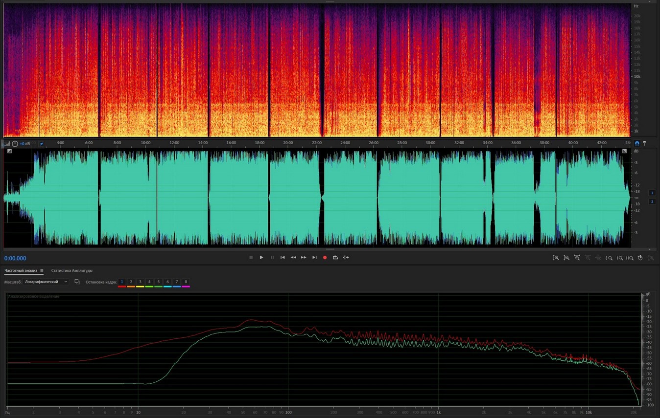Toggle left channel 1 button
Image resolution: width=660 pixels, height=418 pixels.
652,193
